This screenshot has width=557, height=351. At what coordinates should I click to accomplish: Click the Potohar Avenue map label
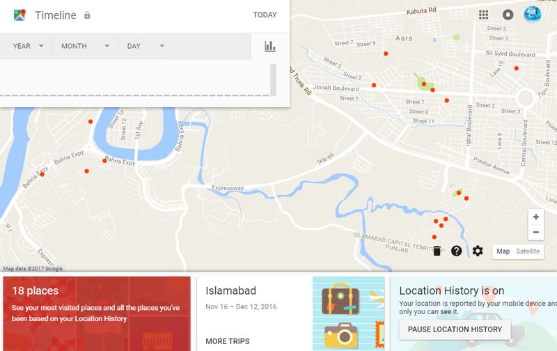(492, 166)
